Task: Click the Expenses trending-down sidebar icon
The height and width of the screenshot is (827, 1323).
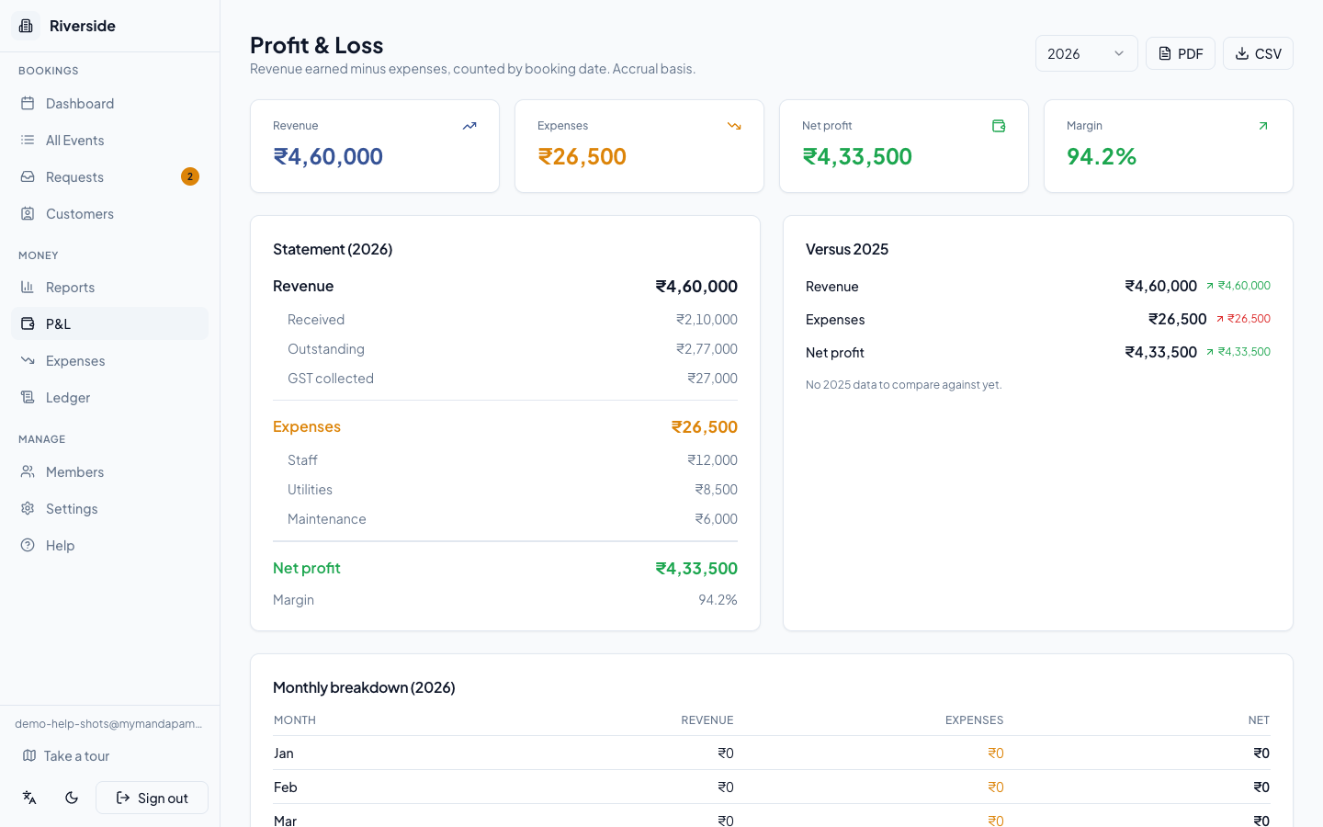Action: pos(28,360)
